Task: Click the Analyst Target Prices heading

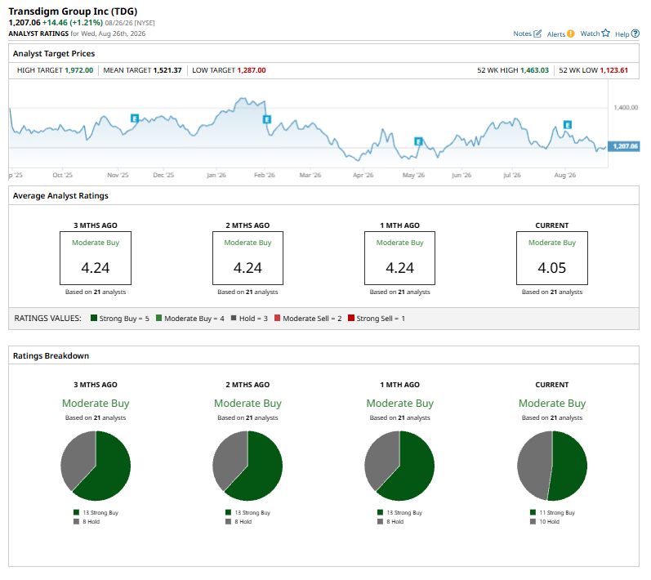Action: click(x=54, y=54)
